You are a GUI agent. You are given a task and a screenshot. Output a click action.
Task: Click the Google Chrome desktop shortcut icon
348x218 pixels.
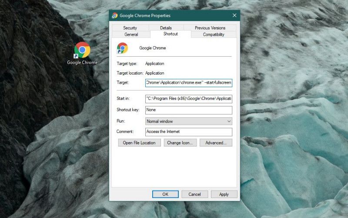pyautogui.click(x=82, y=51)
